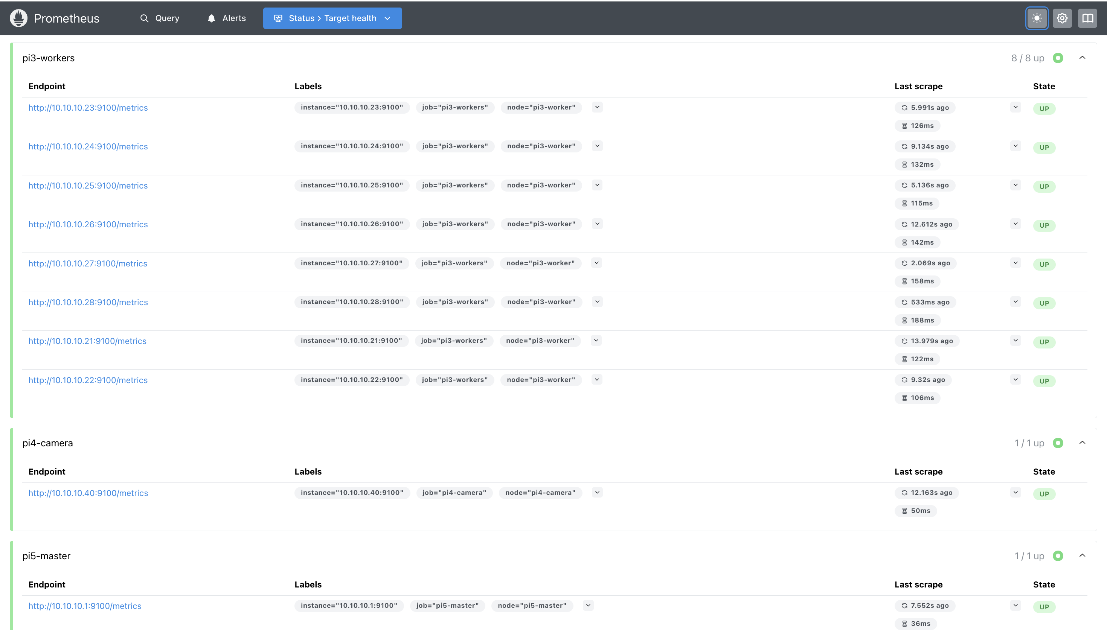Expand scrape details for 10.10.10.26 row
The height and width of the screenshot is (630, 1107).
(x=1016, y=224)
